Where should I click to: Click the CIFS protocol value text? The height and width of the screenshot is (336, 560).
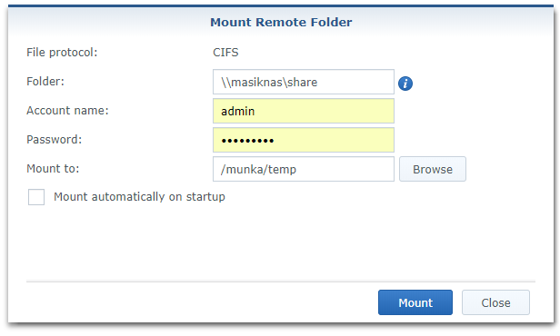[225, 53]
